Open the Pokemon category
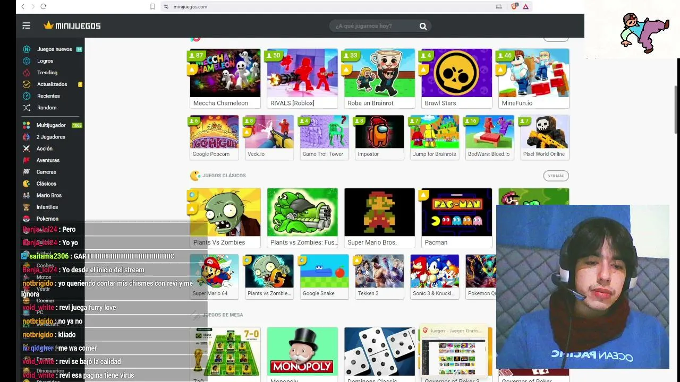This screenshot has height=382, width=680. tap(47, 219)
